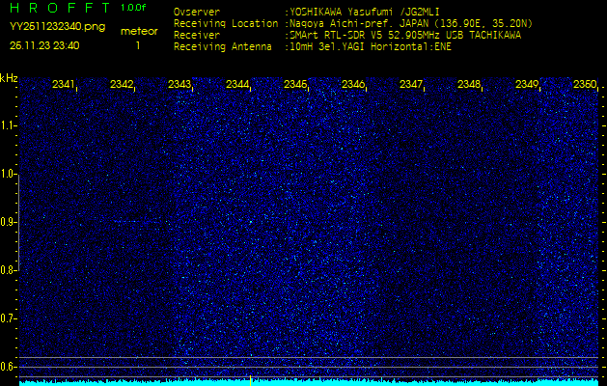The width and height of the screenshot is (607, 386).
Task: Select the 2342 time marker
Action: [x=122, y=84]
